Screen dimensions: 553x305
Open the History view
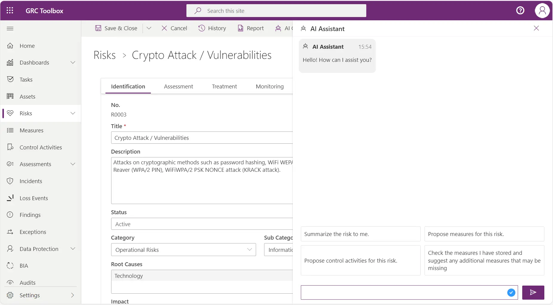pyautogui.click(x=212, y=28)
